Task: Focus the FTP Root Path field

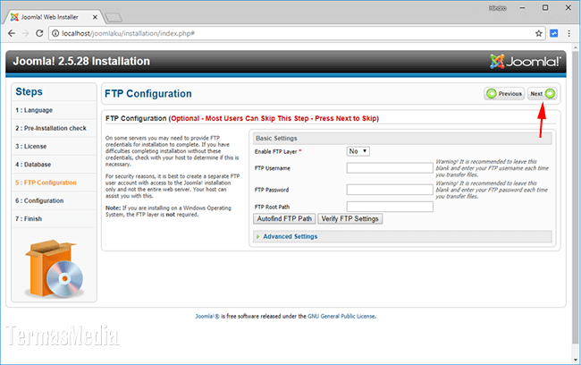Action: coord(390,207)
